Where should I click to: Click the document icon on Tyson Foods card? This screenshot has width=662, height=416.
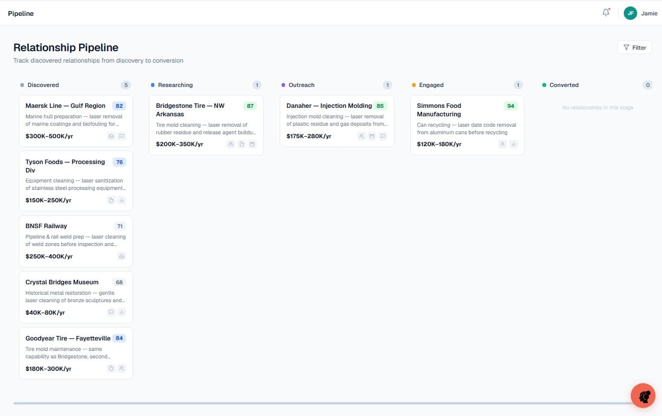[x=111, y=200]
